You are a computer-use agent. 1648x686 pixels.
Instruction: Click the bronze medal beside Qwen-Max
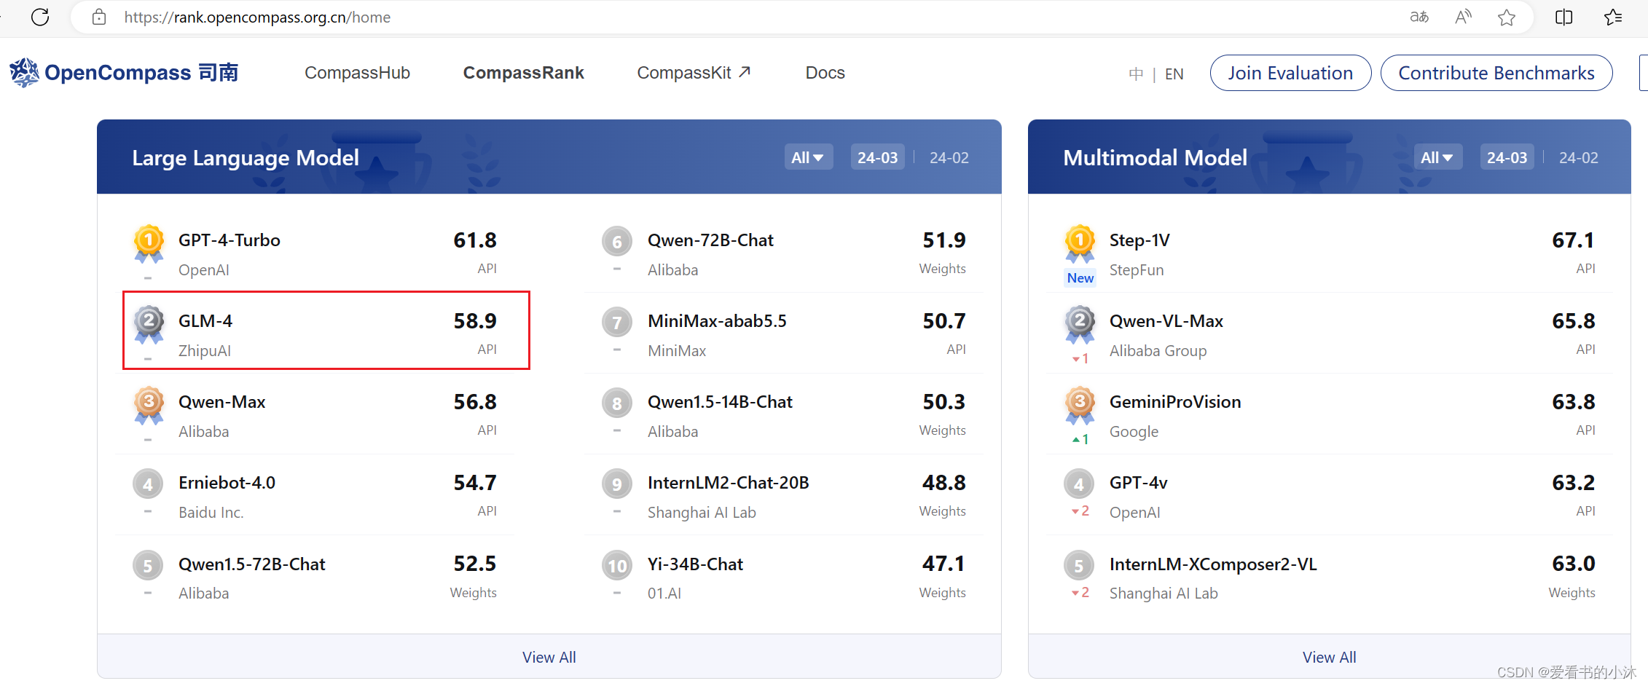coord(149,405)
